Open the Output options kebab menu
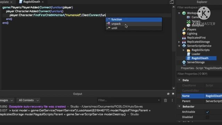This screenshot has height=125, width=222. pos(172,100)
